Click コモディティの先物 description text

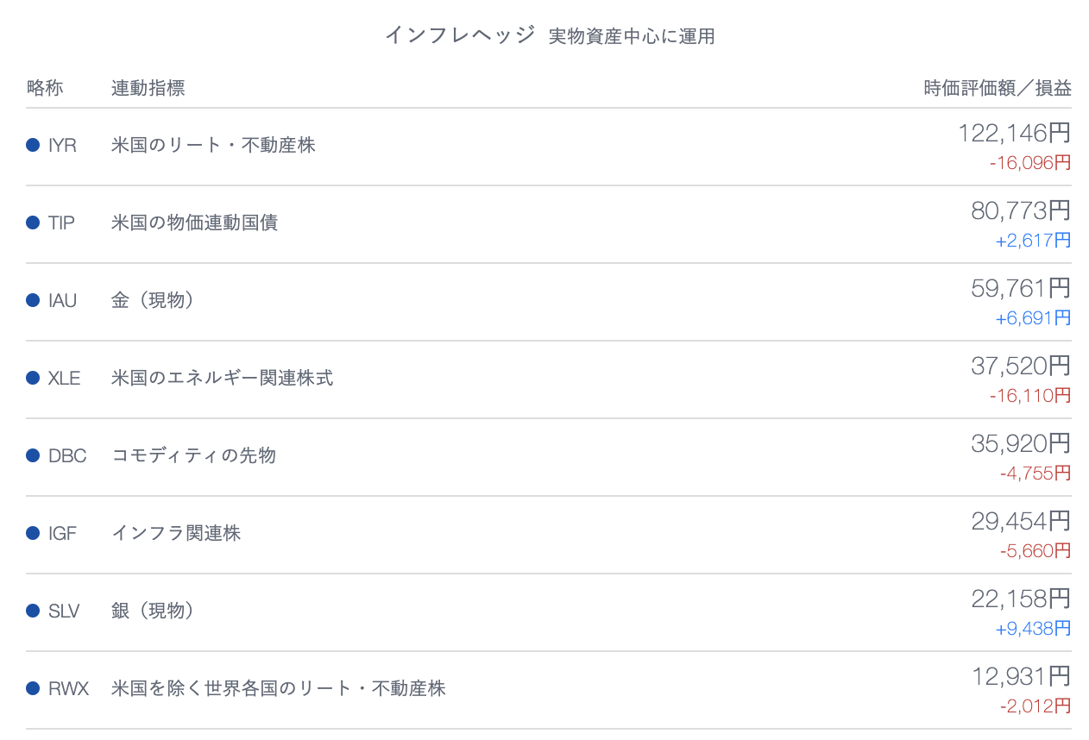click(194, 455)
